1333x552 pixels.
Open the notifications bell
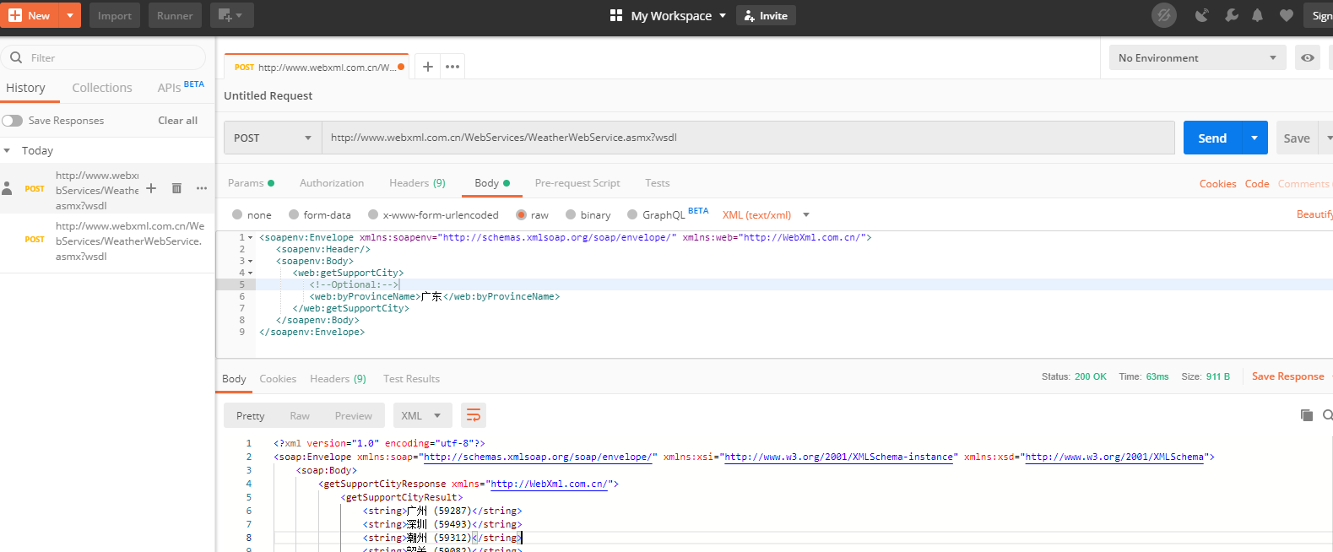[x=1258, y=15]
